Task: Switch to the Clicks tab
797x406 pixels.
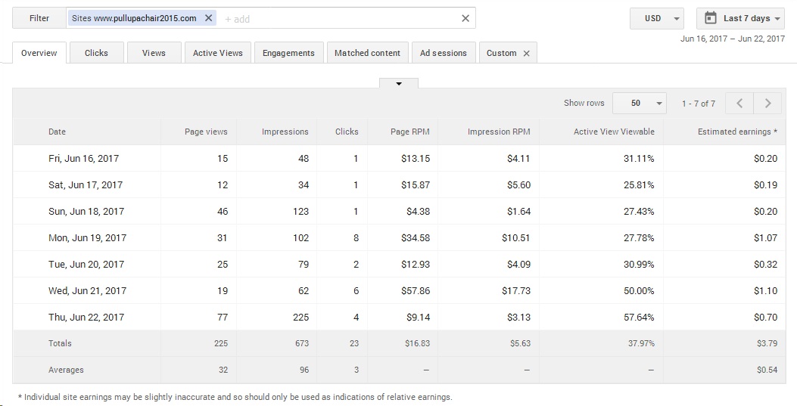Action: point(96,53)
